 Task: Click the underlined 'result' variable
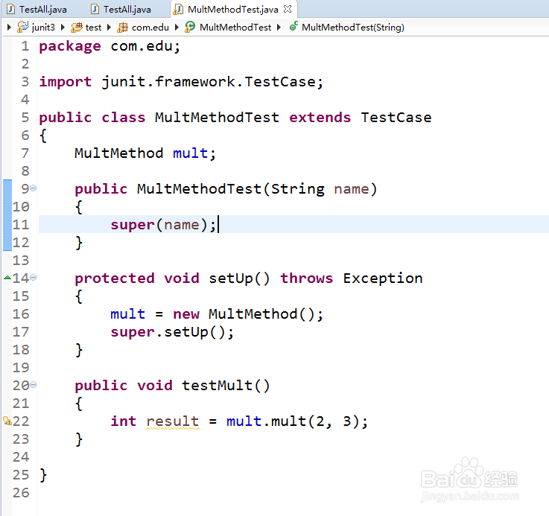[173, 421]
